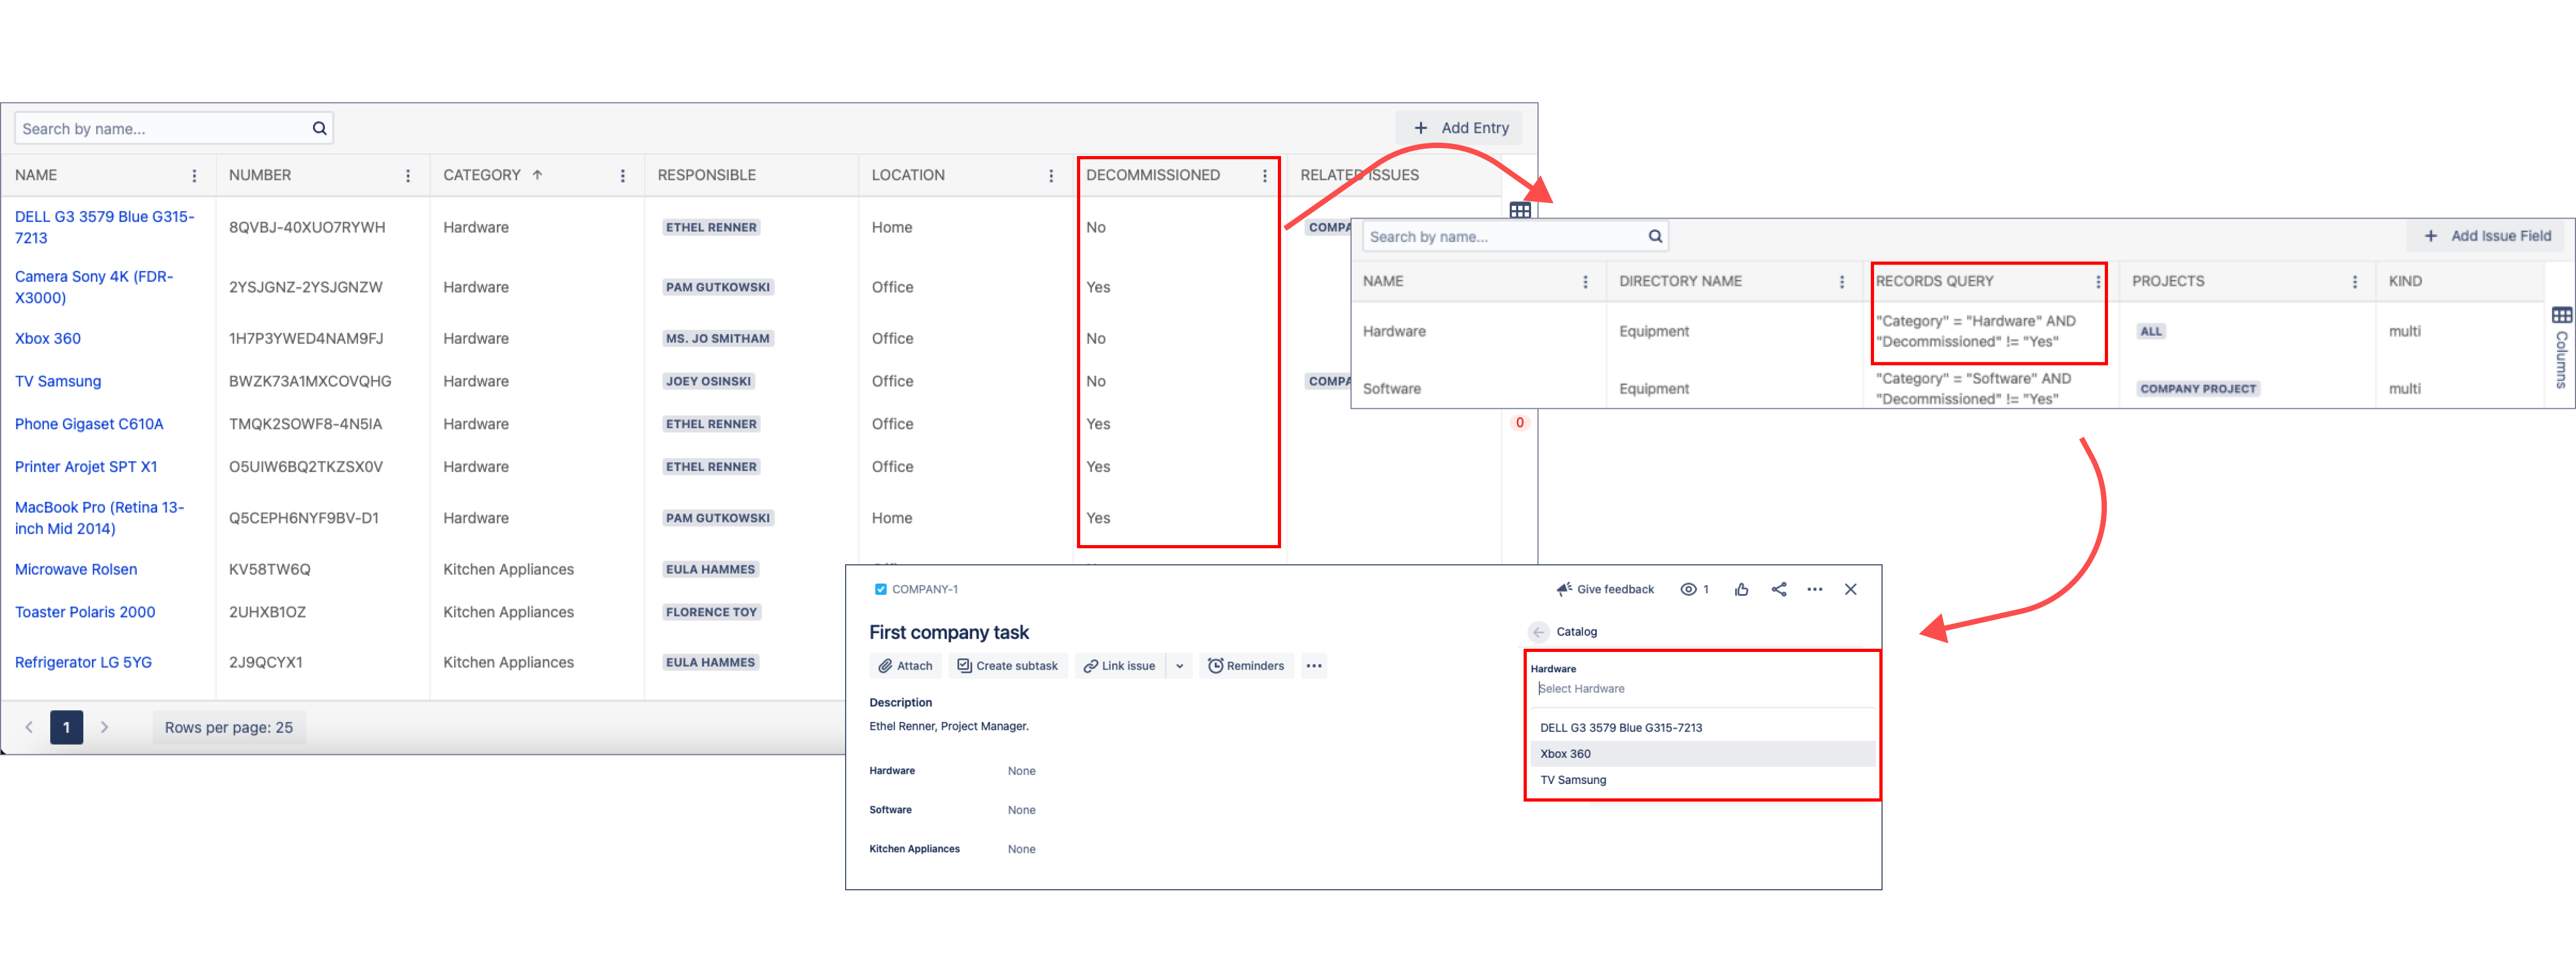
Task: Click the Catalog back arrow
Action: 1538,631
